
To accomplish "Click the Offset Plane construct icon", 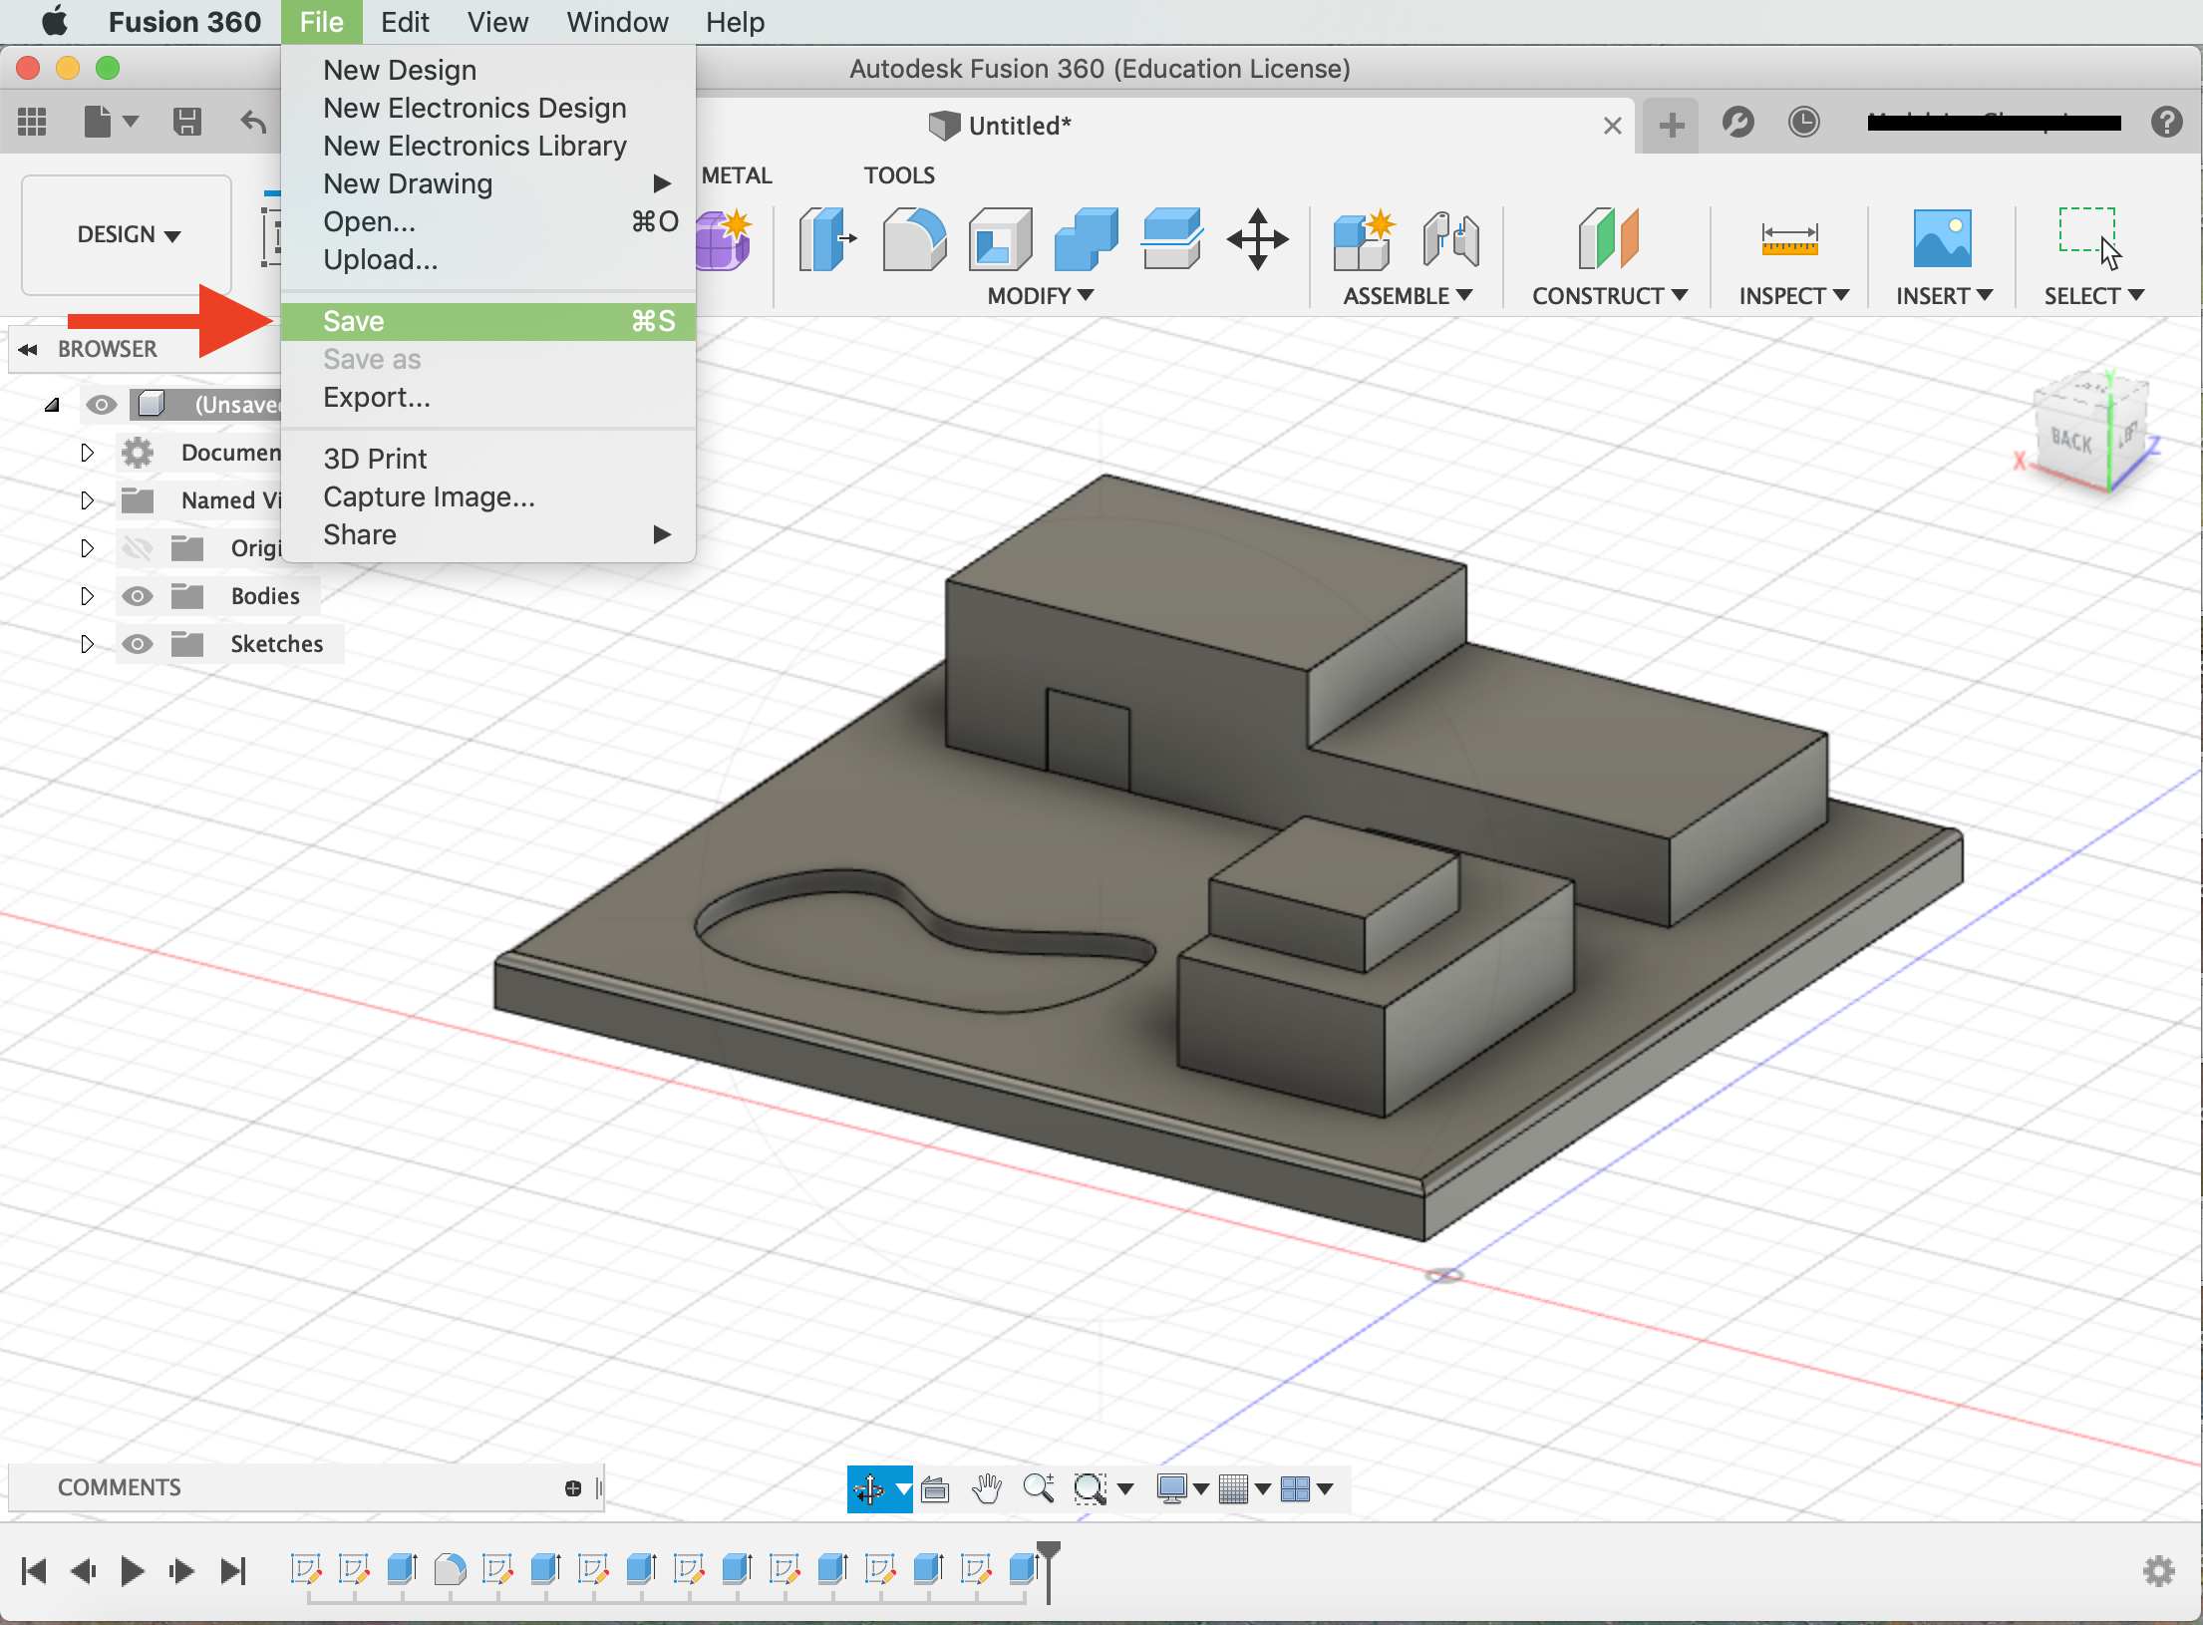I will pyautogui.click(x=1608, y=239).
